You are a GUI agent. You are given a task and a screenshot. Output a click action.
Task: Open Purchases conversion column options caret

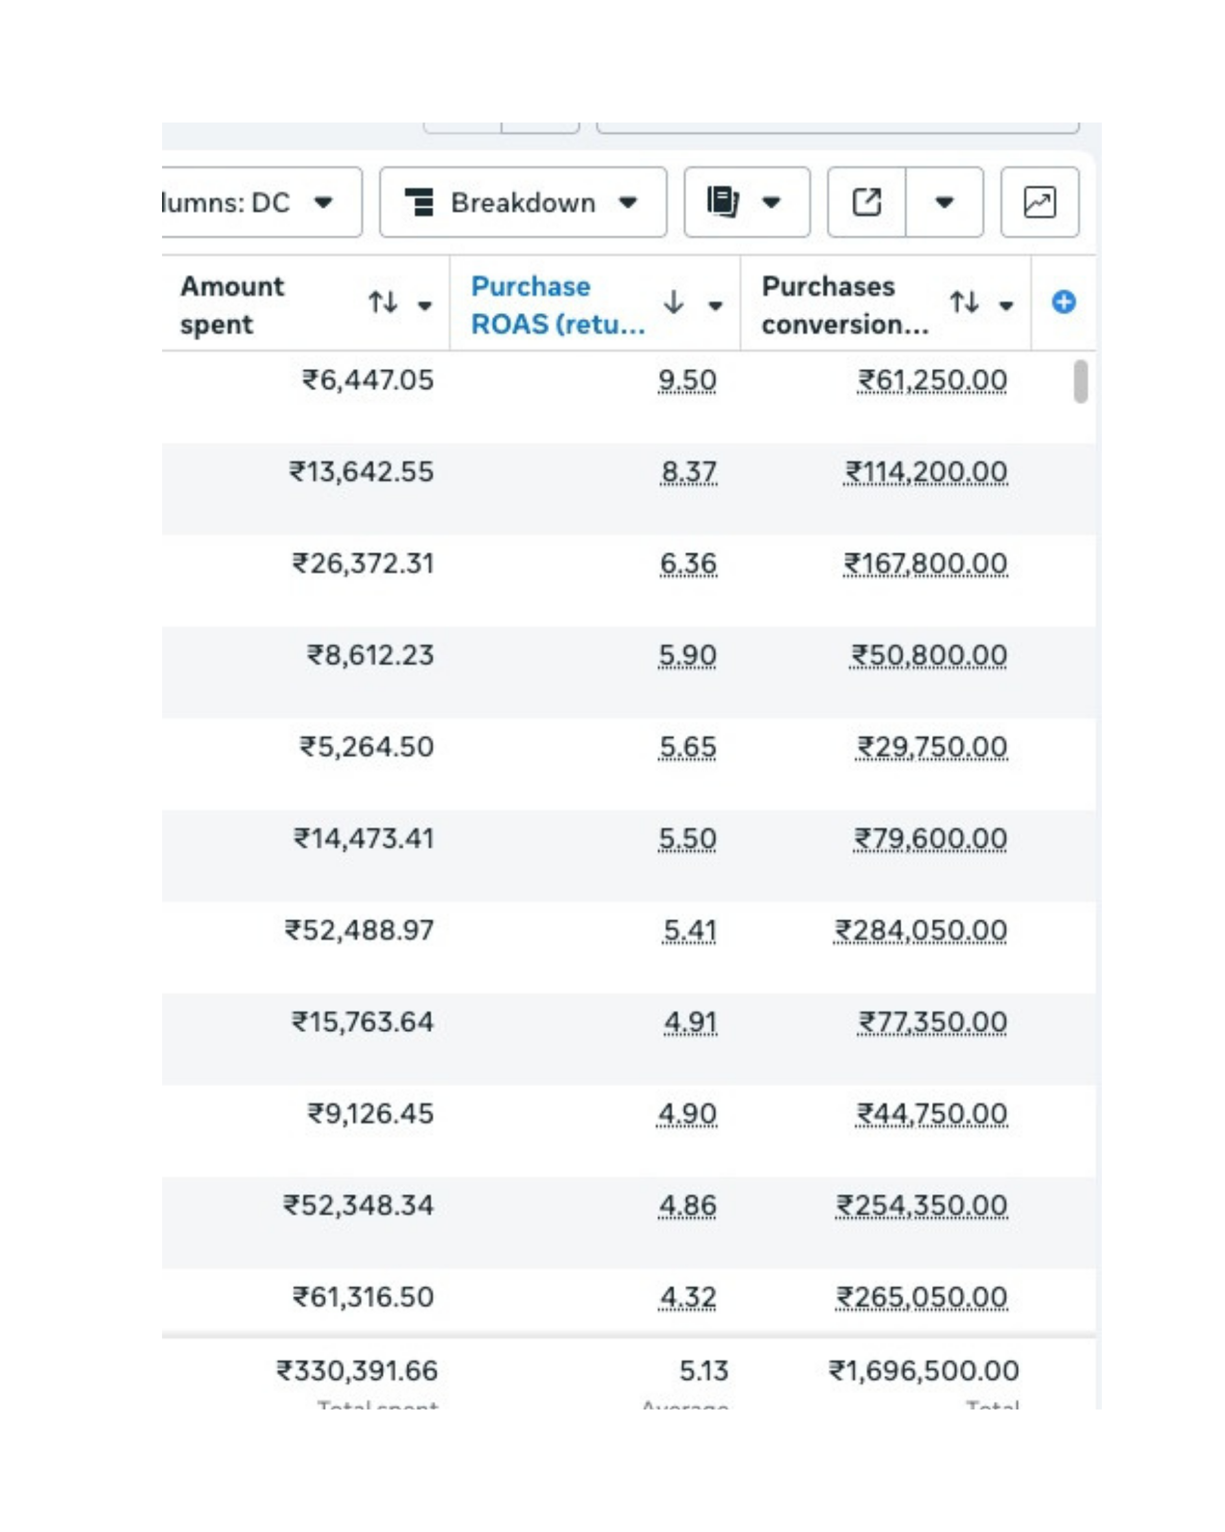(x=1006, y=305)
